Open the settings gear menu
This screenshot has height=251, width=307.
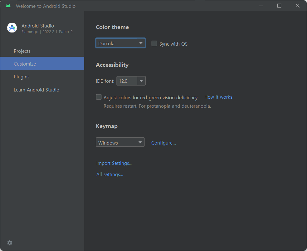(x=10, y=243)
